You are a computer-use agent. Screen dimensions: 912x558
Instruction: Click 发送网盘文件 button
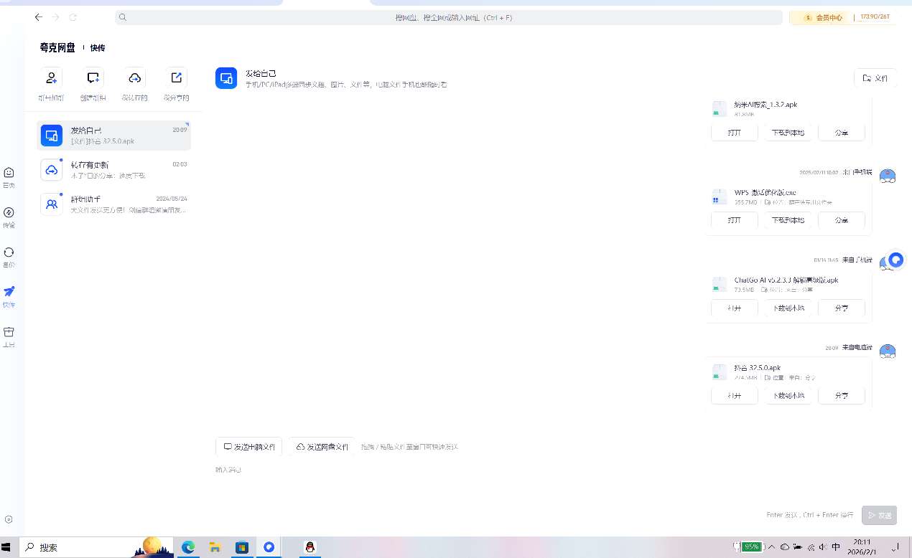322,447
